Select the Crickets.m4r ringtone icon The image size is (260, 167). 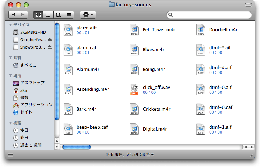(x=134, y=109)
